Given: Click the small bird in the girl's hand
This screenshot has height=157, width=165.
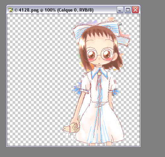Looking at the screenshot, I should point(71,128).
